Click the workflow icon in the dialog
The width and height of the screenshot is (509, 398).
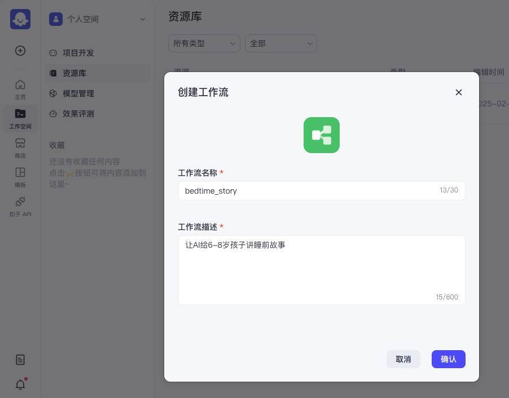[x=322, y=135]
